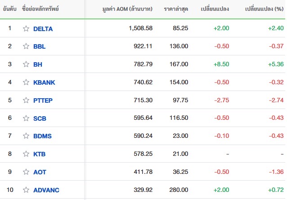
Task: Star the ADVANC stock row
Action: 26,190
